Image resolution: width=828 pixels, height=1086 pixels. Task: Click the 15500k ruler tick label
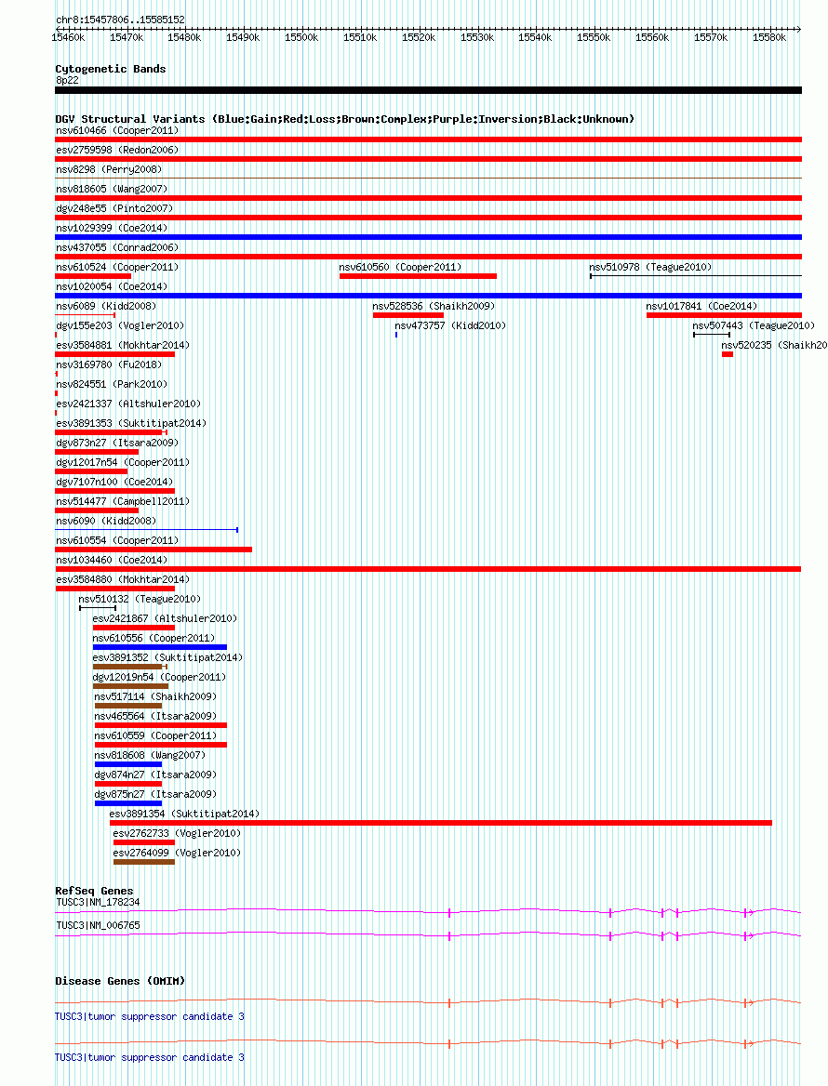(x=301, y=37)
